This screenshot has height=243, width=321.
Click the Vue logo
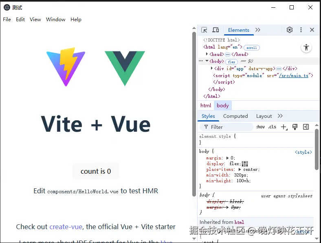click(125, 68)
